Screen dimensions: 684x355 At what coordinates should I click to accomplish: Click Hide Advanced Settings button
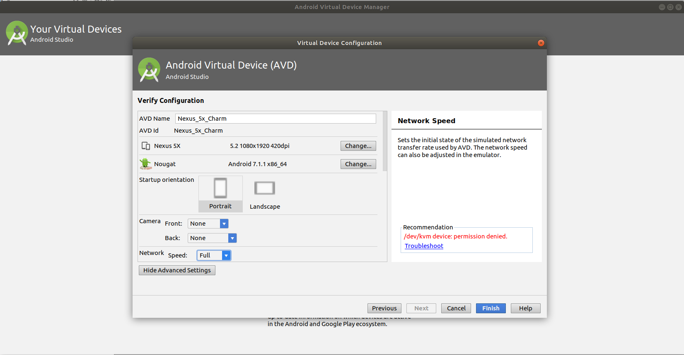tap(177, 270)
